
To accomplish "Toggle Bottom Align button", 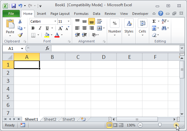I will [92, 21].
